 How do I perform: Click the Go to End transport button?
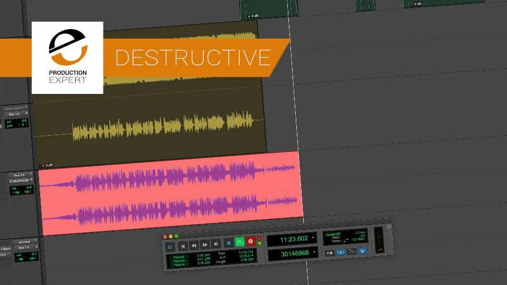point(215,244)
